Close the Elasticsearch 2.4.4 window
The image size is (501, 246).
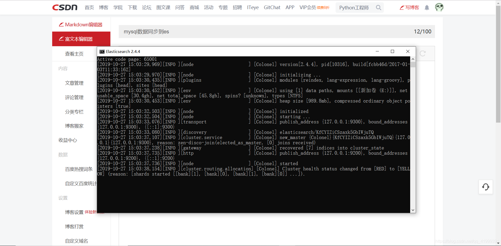pos(408,51)
